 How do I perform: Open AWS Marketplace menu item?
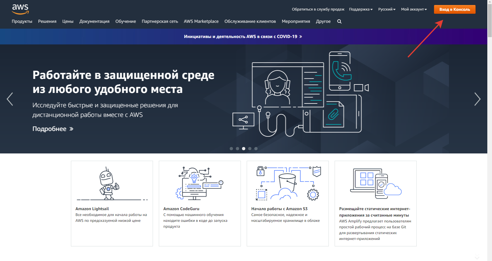[201, 21]
